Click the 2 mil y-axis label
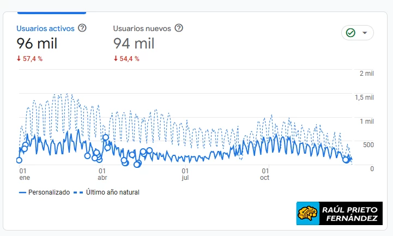This screenshot has width=393, height=236. click(x=366, y=74)
